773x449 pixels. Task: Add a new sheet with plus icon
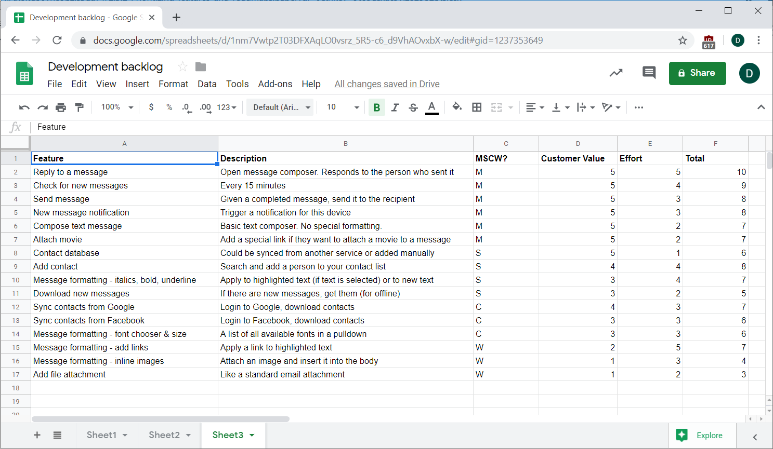pos(37,435)
